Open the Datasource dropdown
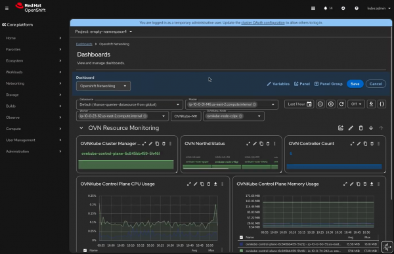The height and width of the screenshot is (254, 394). tap(129, 104)
